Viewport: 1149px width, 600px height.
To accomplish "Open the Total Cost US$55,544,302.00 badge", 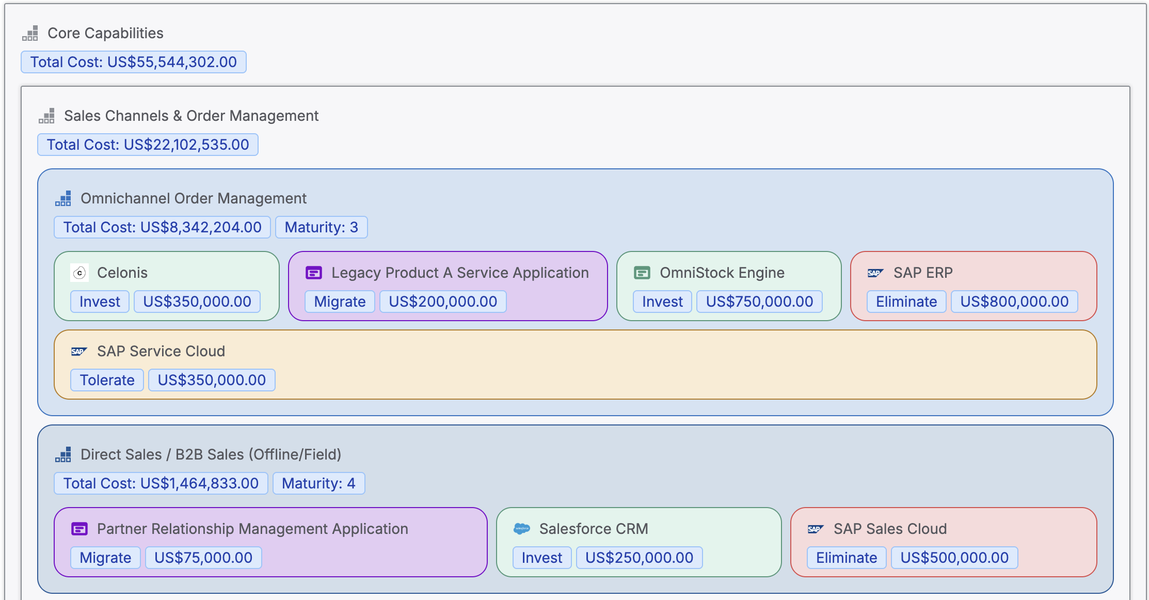I will [x=133, y=62].
